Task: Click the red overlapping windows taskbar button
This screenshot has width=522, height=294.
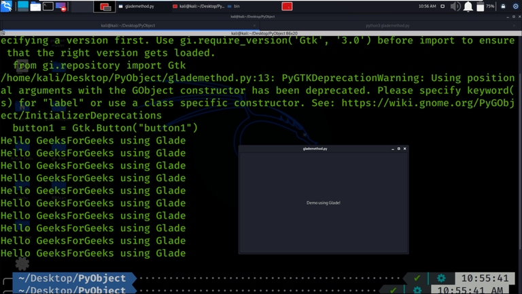Action: [105, 7]
